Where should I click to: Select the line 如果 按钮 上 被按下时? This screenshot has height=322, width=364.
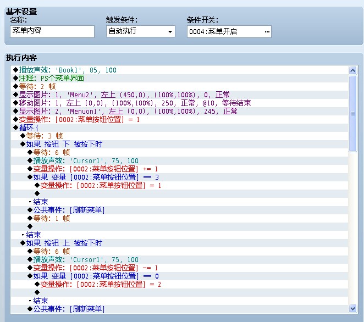pos(179,243)
